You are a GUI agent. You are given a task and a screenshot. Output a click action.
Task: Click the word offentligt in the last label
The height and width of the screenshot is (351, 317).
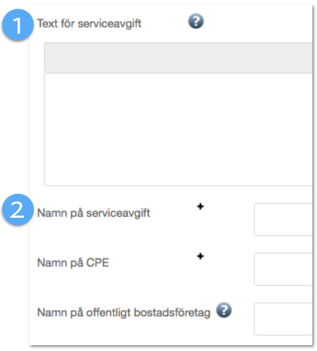pyautogui.click(x=108, y=313)
